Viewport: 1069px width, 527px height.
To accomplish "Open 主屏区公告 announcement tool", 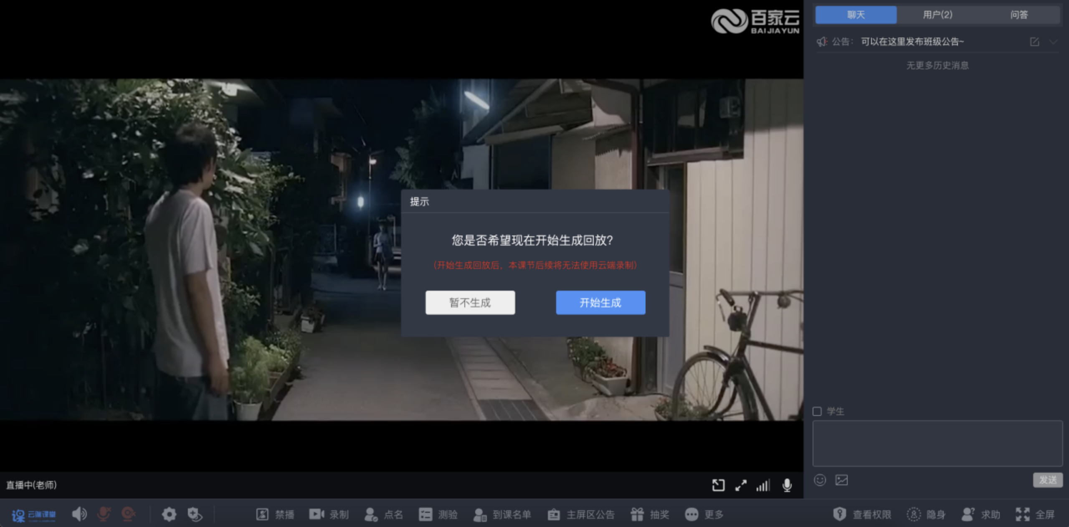I will [x=581, y=514].
